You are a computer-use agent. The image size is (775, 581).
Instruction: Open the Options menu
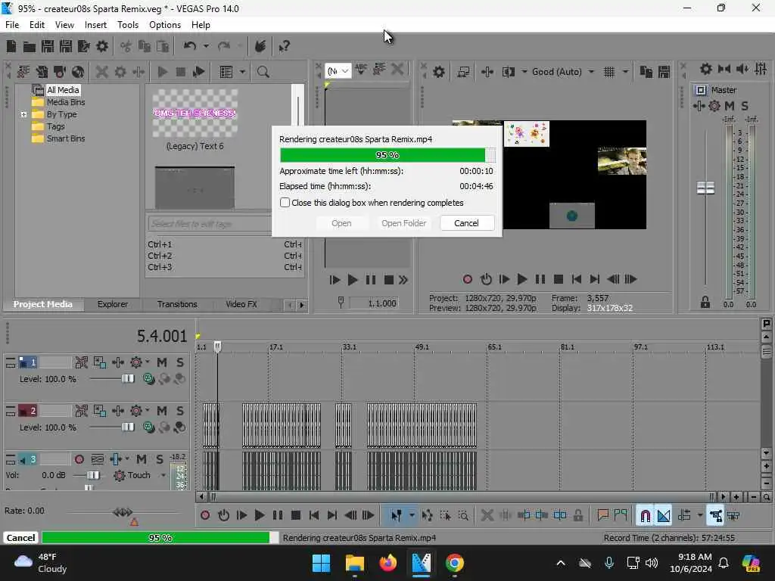[164, 25]
